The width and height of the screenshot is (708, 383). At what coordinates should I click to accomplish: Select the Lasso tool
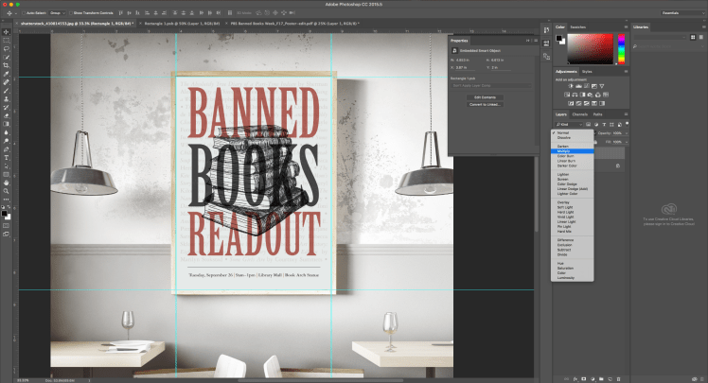[7, 49]
